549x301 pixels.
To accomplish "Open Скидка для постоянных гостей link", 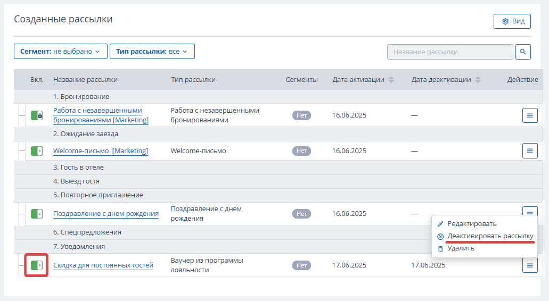I will point(103,265).
